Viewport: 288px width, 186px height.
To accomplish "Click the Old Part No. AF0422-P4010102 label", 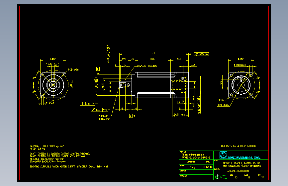I will coord(239,146).
